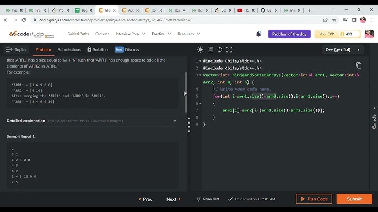Expand the Detailed explanation section
The image size is (378, 212).
(91, 121)
